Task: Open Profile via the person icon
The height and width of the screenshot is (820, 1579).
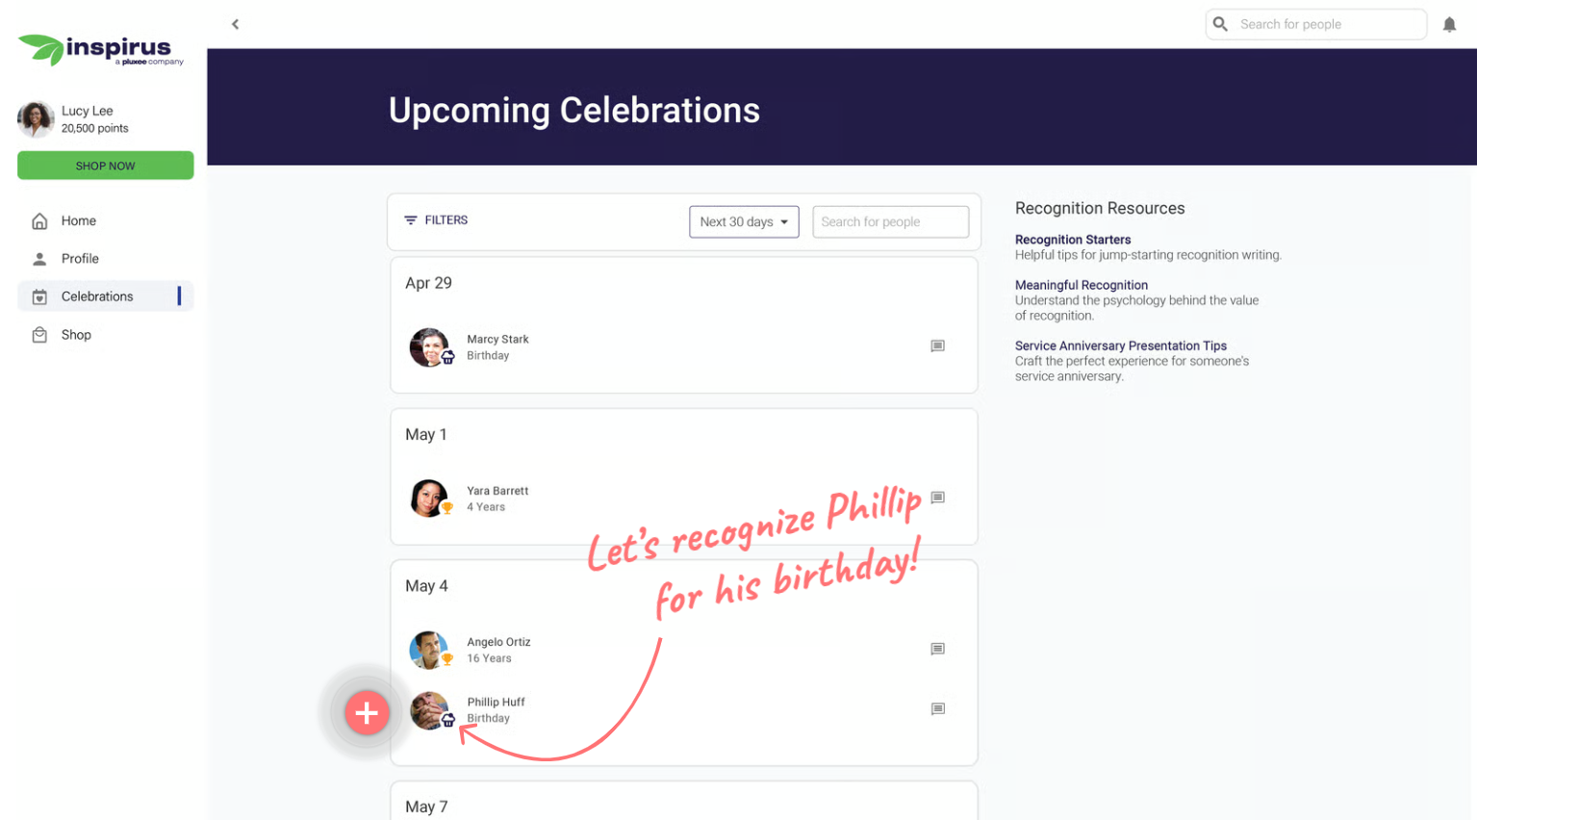Action: (39, 258)
